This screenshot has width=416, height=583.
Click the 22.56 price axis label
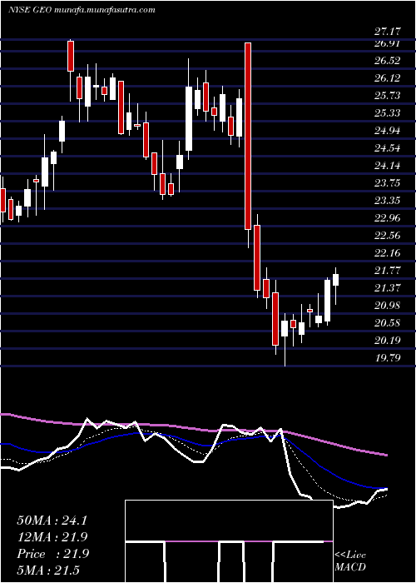[x=387, y=236]
